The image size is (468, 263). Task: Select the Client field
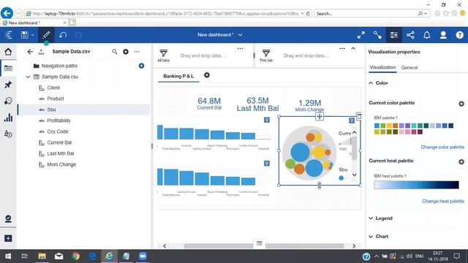53,88
